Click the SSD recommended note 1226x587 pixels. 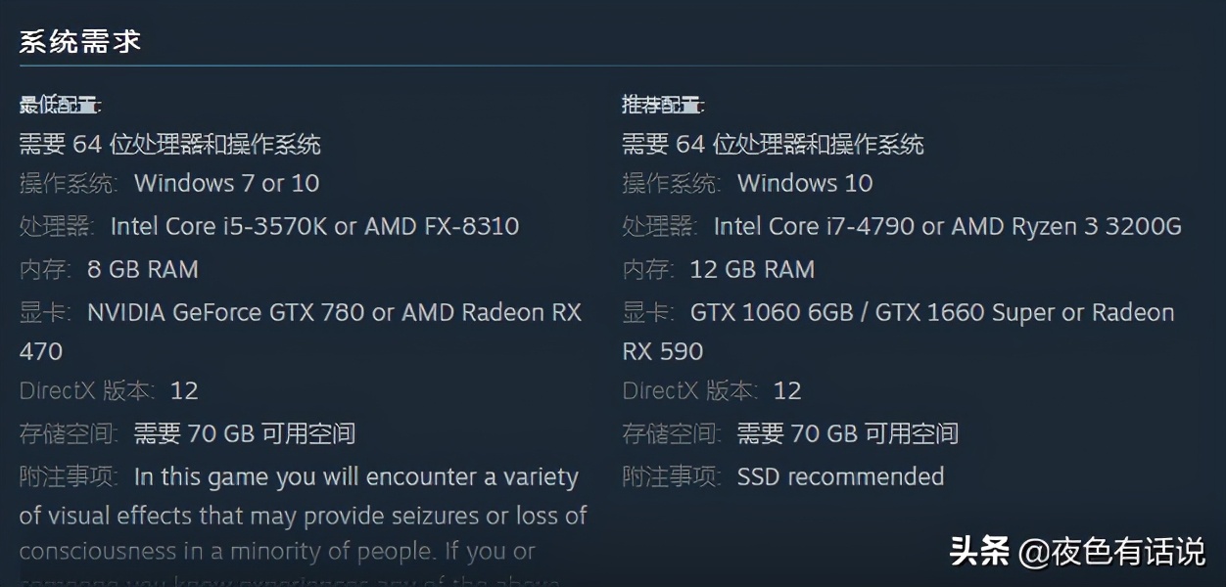coord(840,476)
